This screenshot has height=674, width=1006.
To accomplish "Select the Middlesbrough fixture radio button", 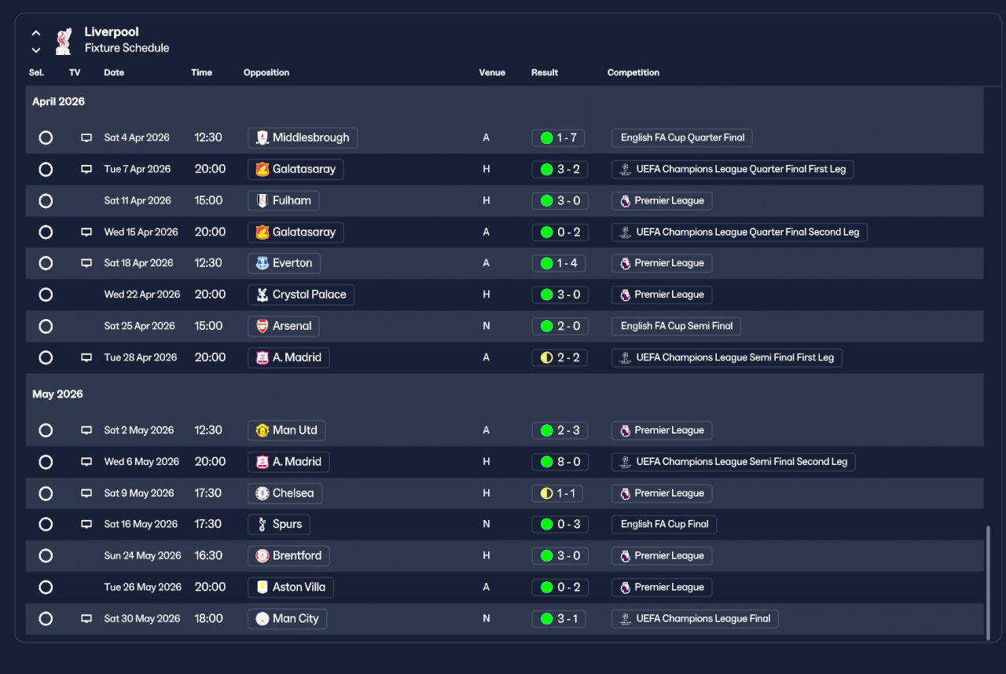I will pyautogui.click(x=46, y=137).
